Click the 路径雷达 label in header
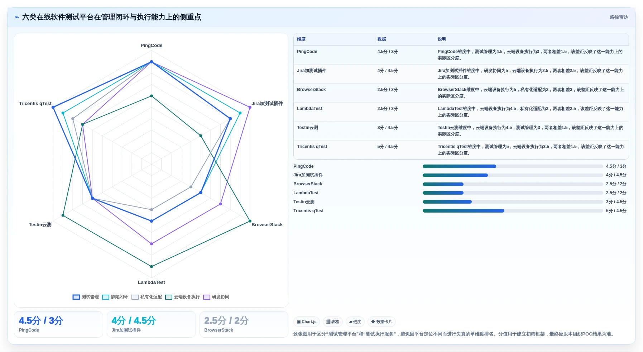This screenshot has height=352, width=643. pyautogui.click(x=619, y=17)
